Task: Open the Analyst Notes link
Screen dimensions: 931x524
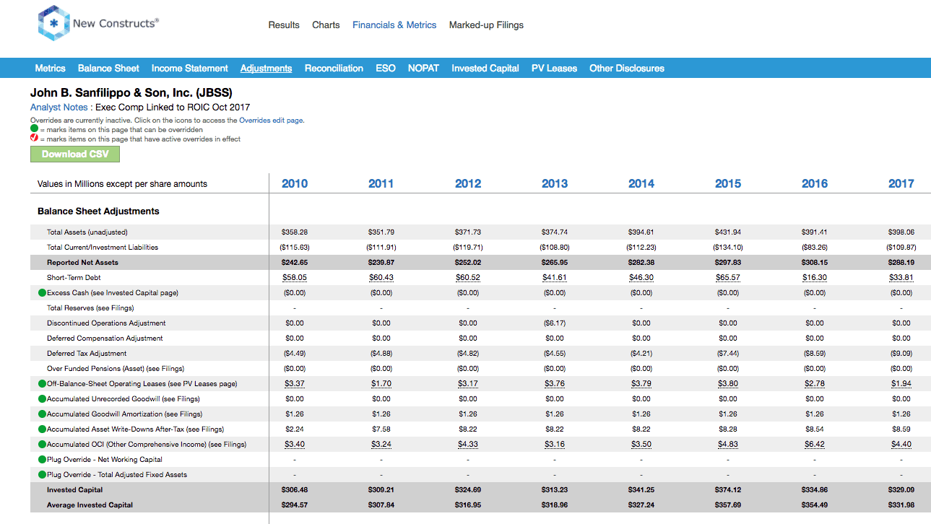Action: [59, 108]
